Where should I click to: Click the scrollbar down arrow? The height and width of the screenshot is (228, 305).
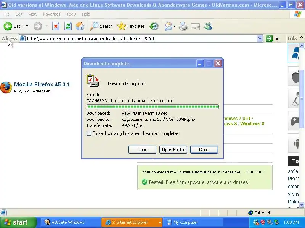pyautogui.click(x=302, y=204)
